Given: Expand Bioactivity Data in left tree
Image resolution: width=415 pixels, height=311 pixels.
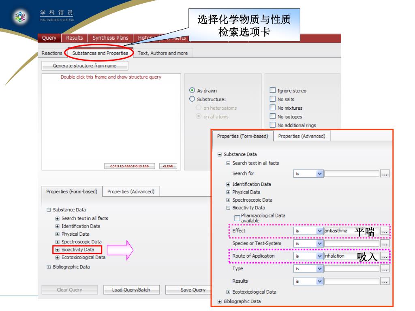Looking at the screenshot, I should pyautogui.click(x=58, y=249).
